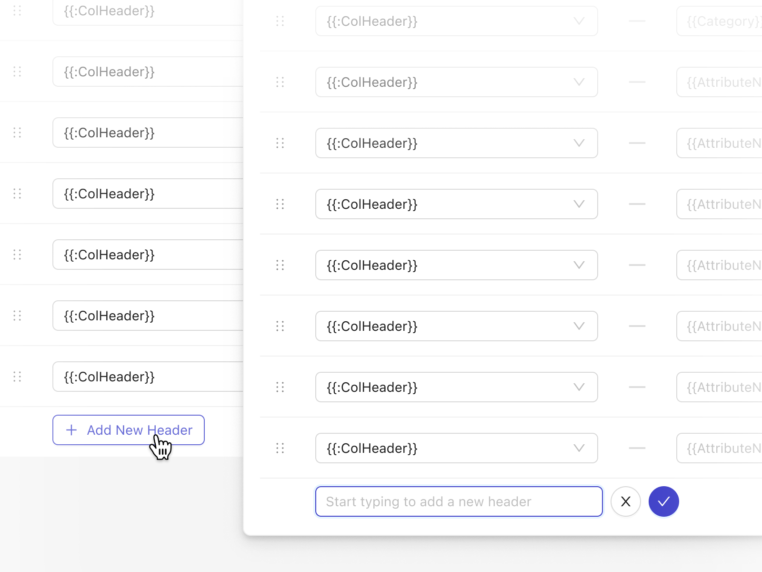The height and width of the screenshot is (572, 762).
Task: Select the drag handle on the left panel's top row
Action: coord(18,10)
